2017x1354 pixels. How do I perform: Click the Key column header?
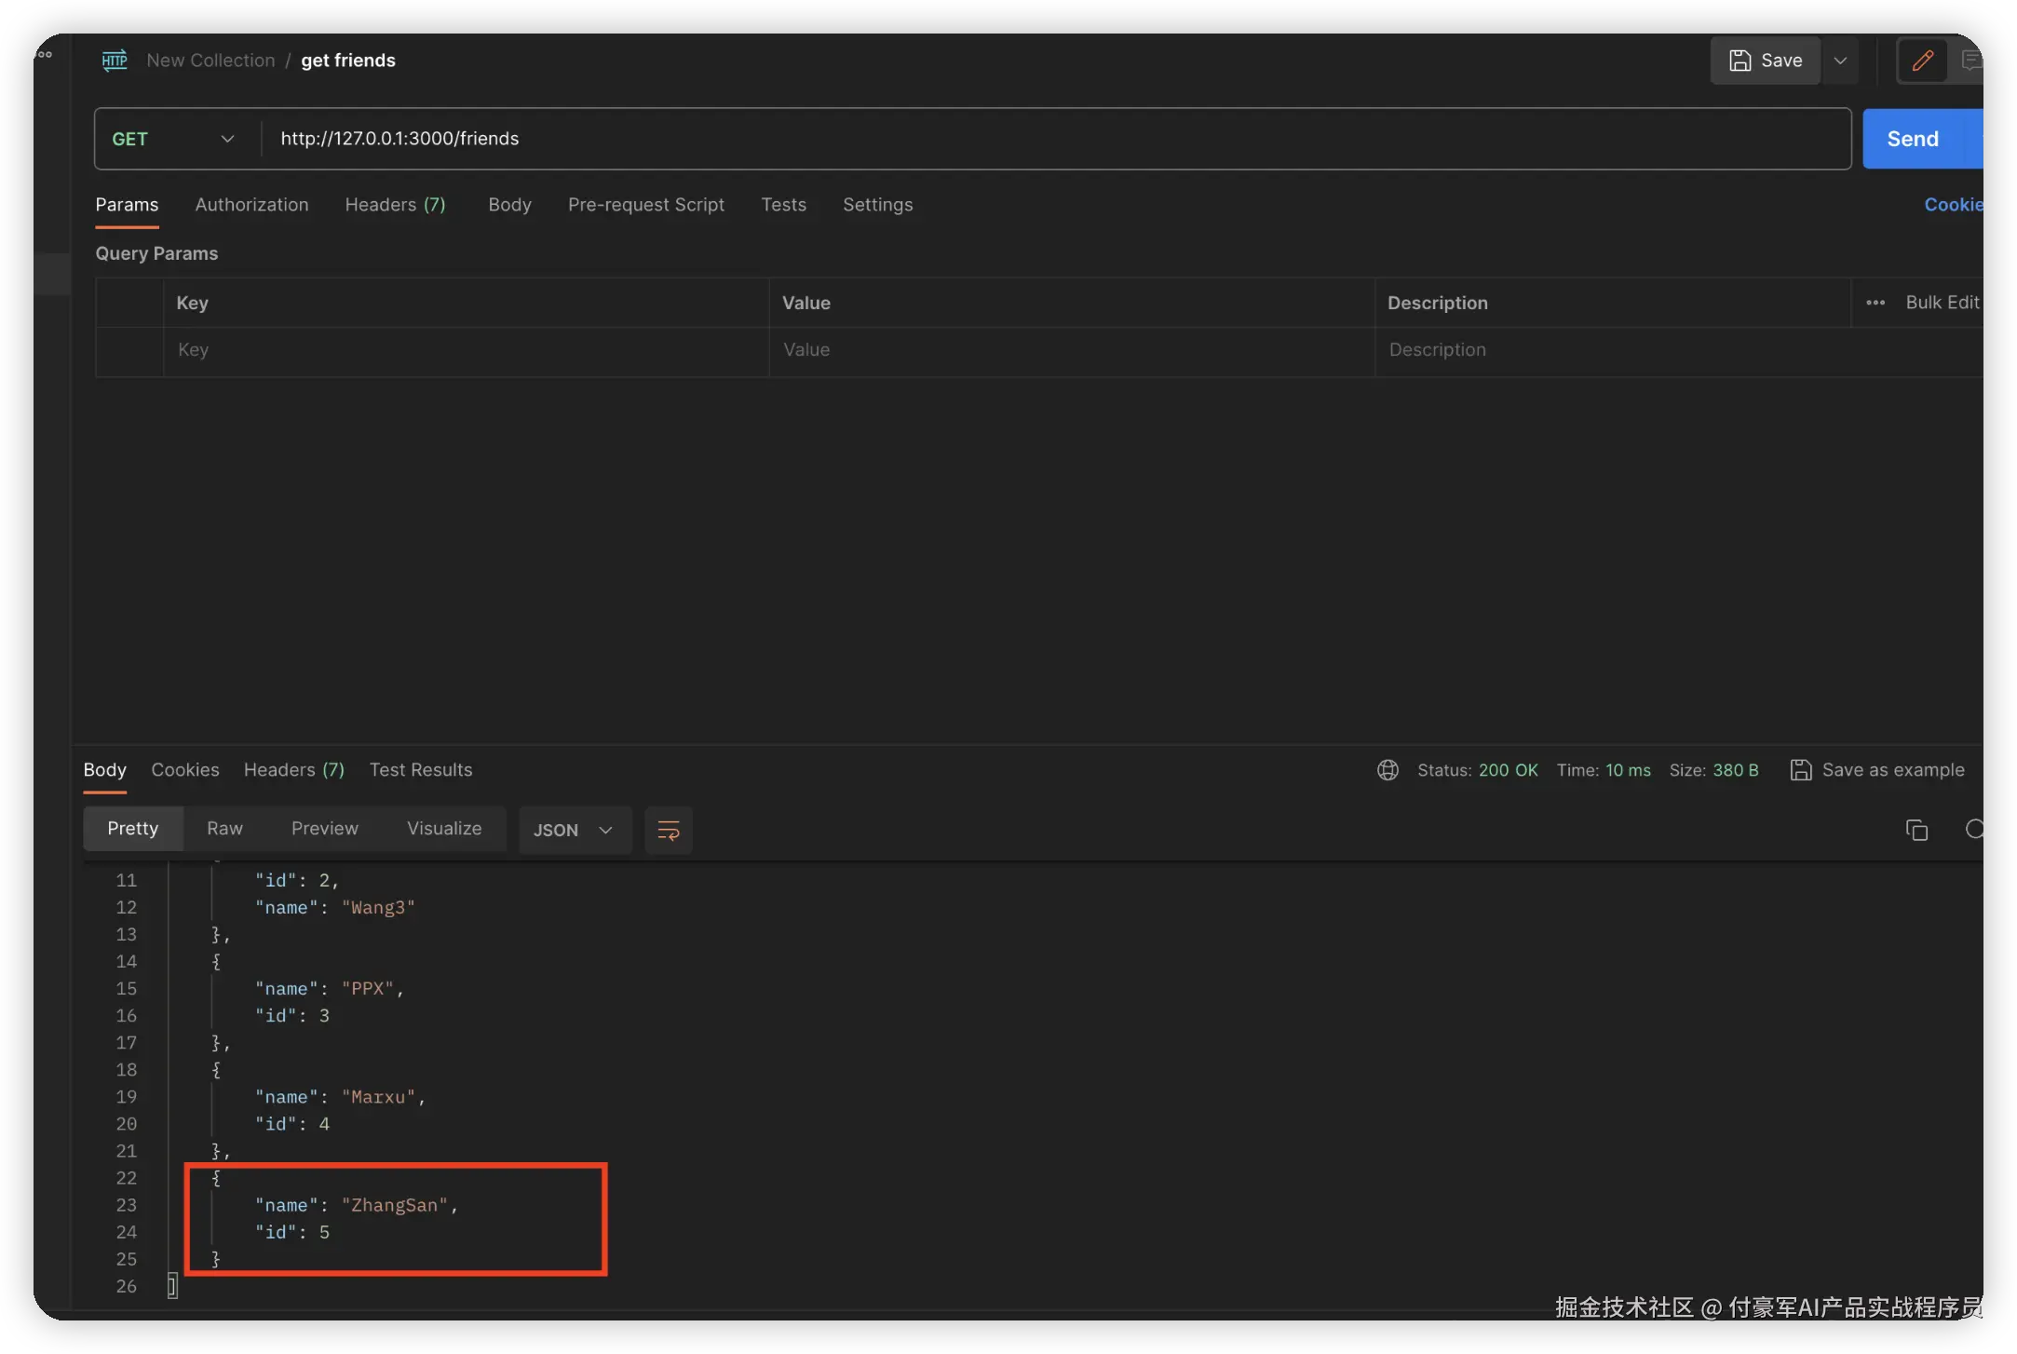192,303
